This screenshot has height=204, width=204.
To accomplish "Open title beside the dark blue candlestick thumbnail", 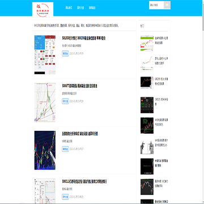I will pos(80,134).
